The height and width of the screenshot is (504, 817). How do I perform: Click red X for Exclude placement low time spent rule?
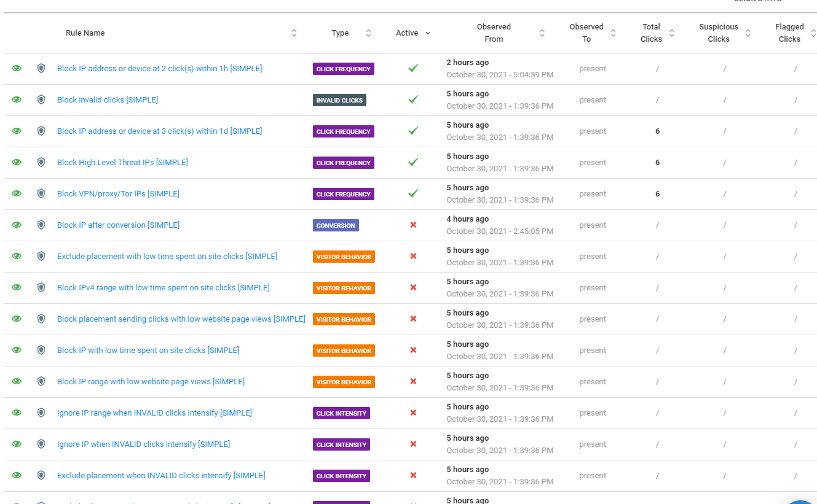413,256
